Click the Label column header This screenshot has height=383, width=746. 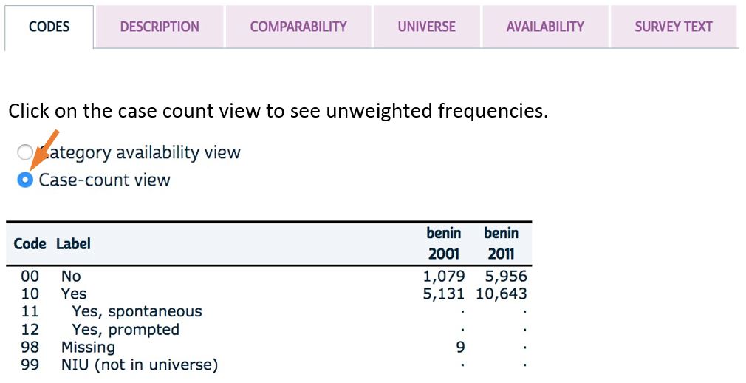click(73, 243)
